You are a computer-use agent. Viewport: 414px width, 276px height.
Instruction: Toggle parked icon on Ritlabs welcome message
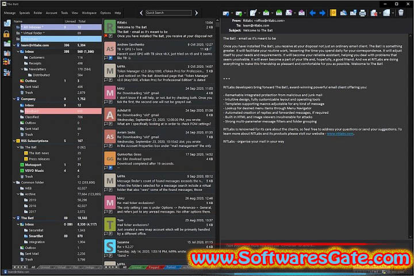coord(110,36)
